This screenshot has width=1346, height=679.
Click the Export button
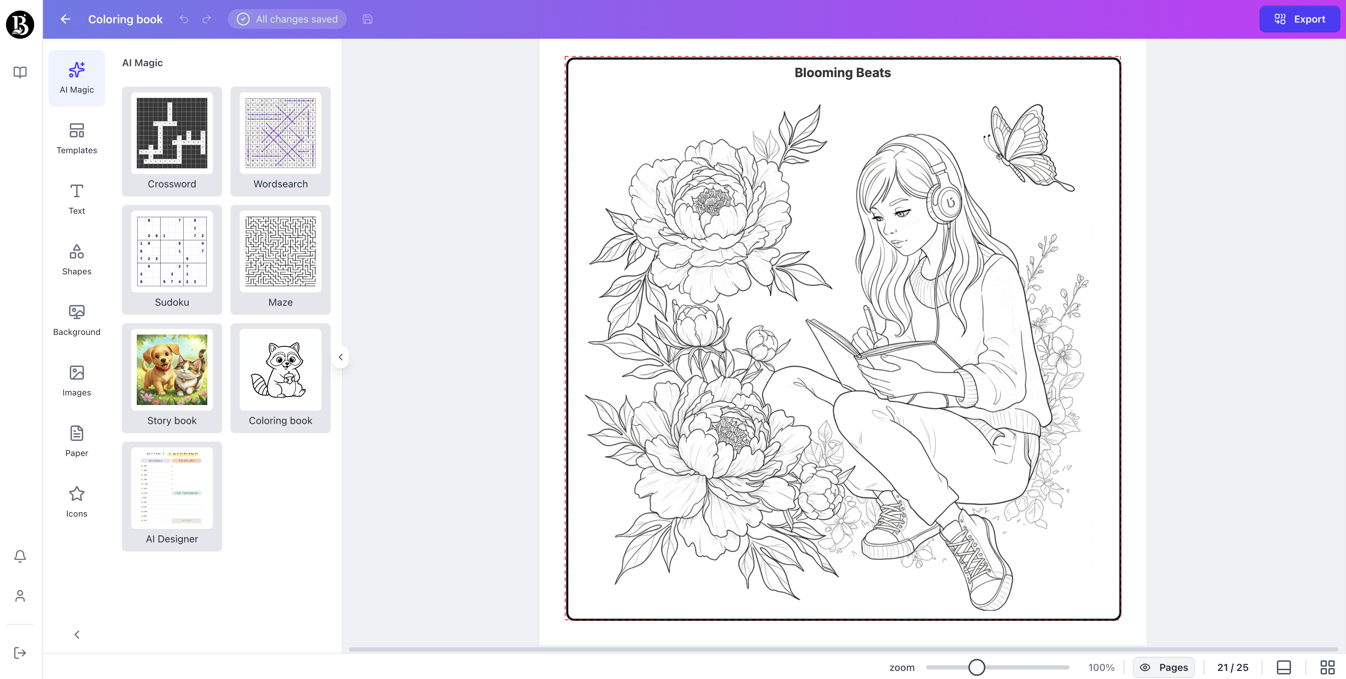point(1299,19)
